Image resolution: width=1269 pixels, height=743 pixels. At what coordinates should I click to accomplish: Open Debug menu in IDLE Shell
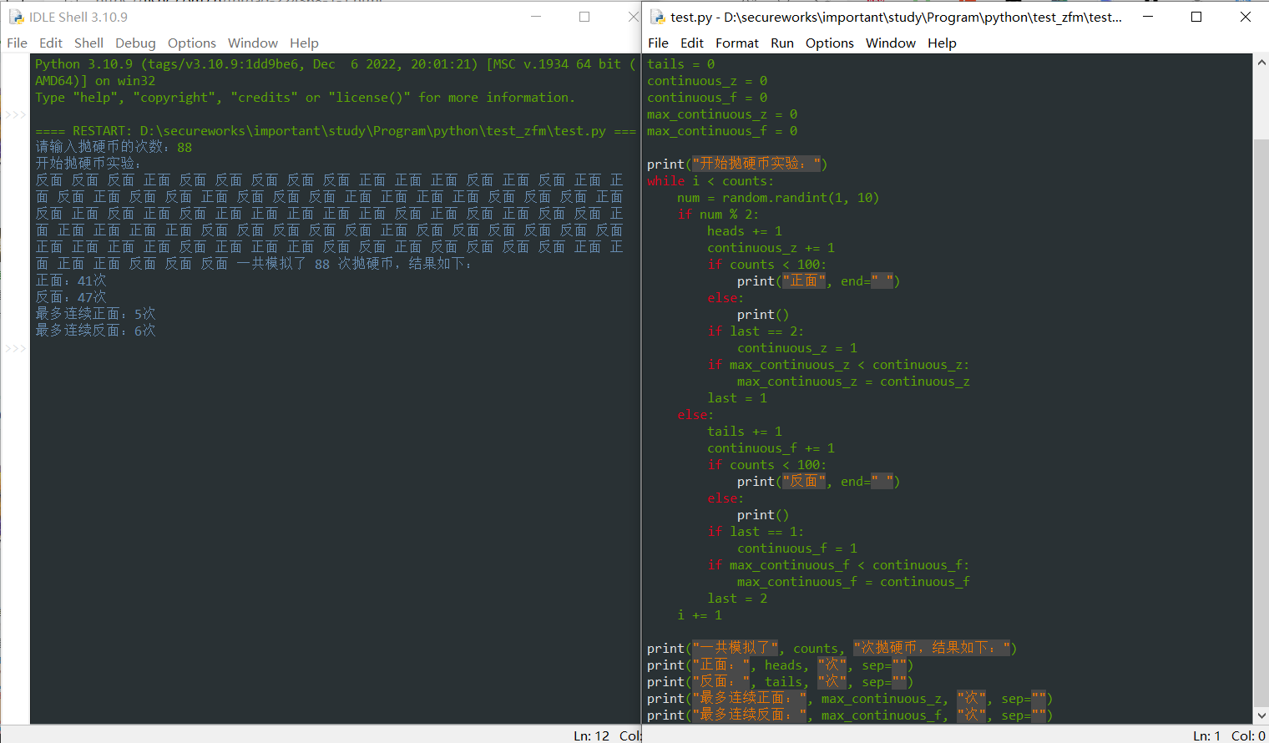click(x=135, y=43)
